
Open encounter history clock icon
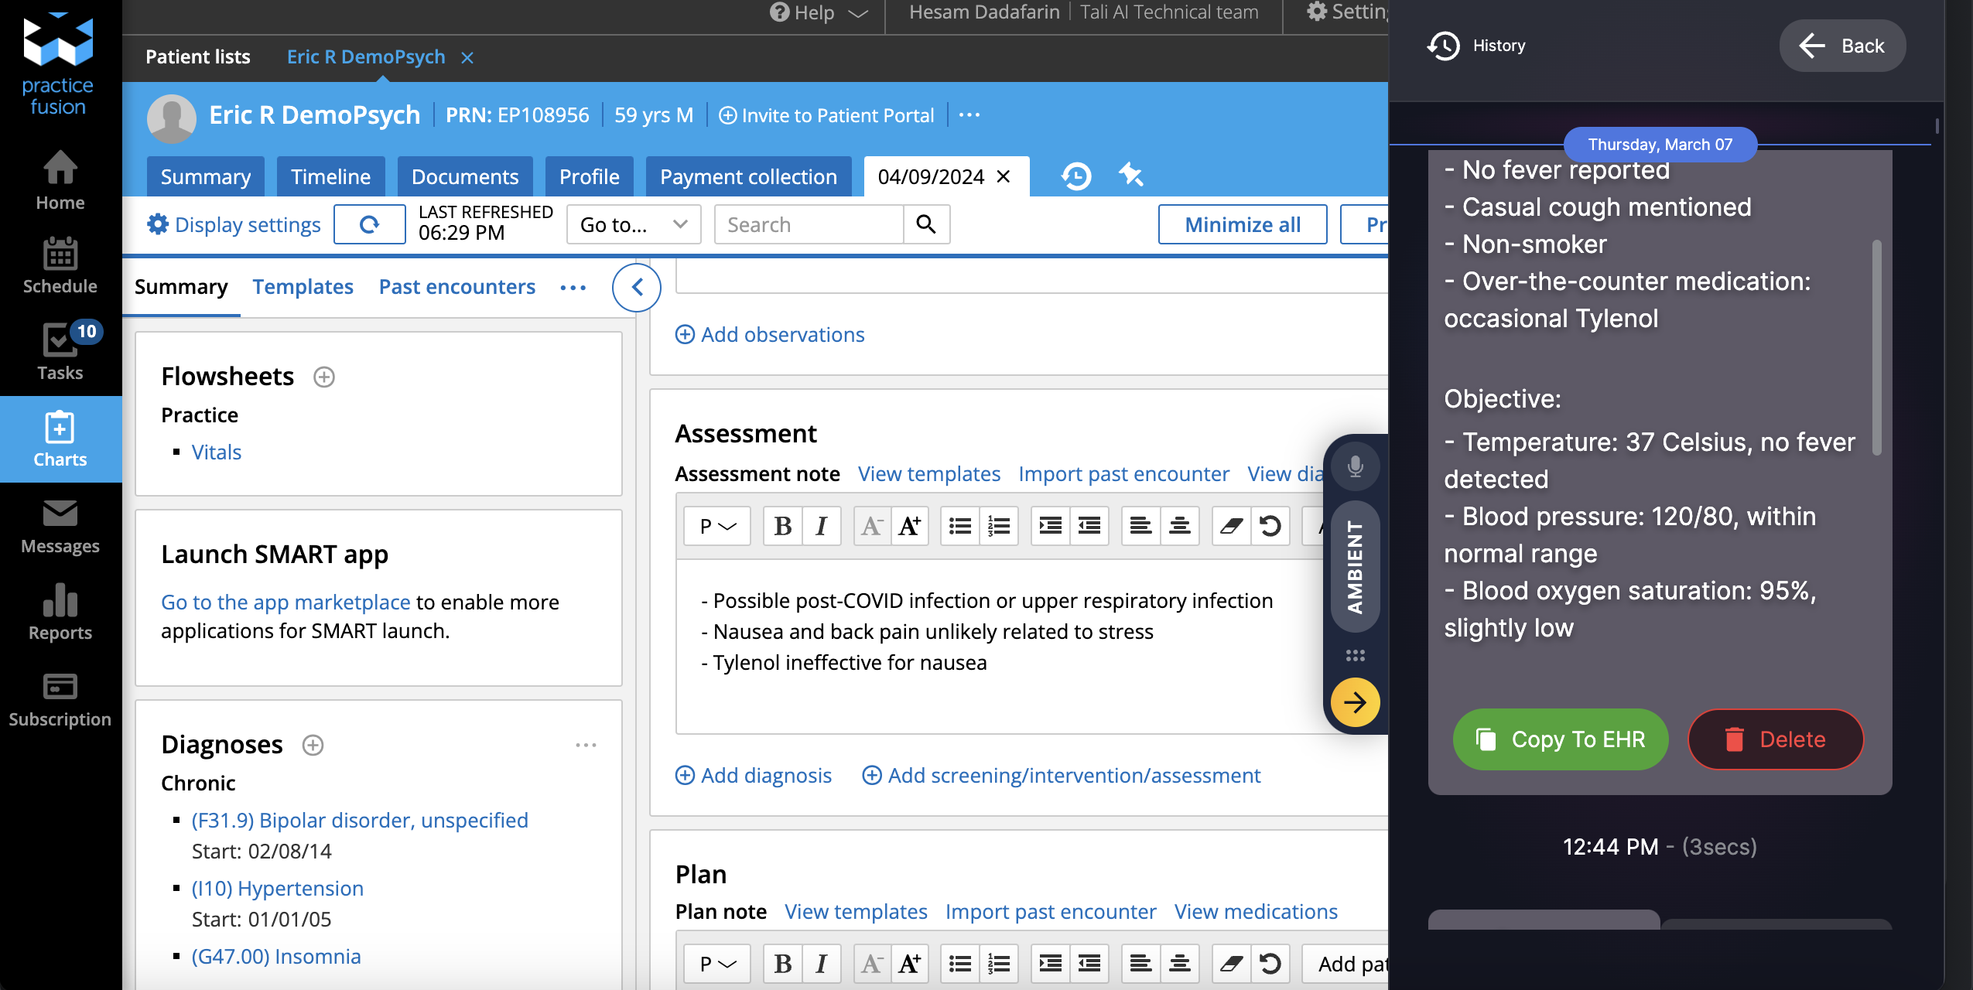tap(1075, 176)
